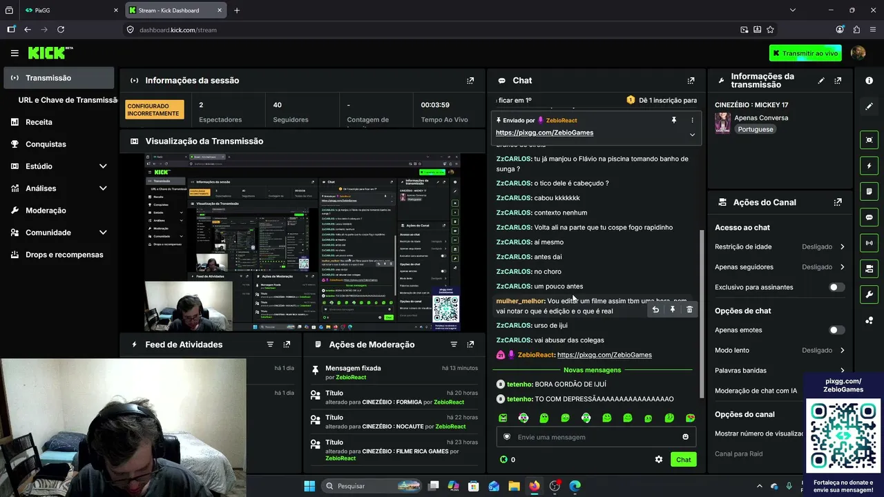Open the user avatar in the top-right
884x497 pixels.
(858, 53)
